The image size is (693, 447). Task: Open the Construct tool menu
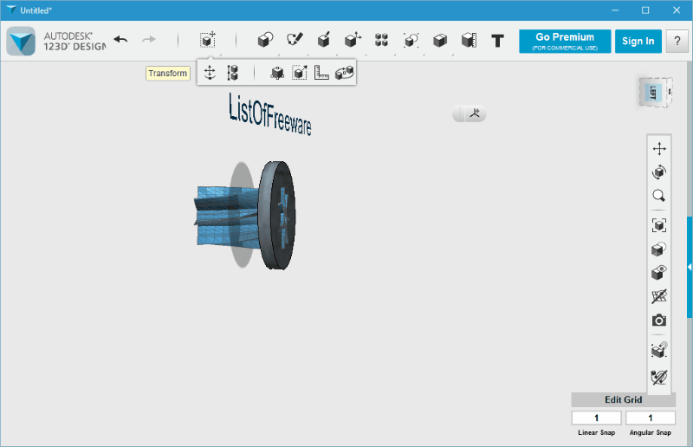[x=323, y=40]
